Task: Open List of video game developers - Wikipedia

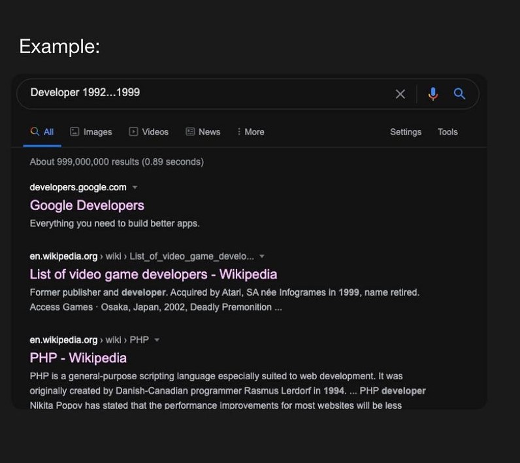Action: point(154,275)
